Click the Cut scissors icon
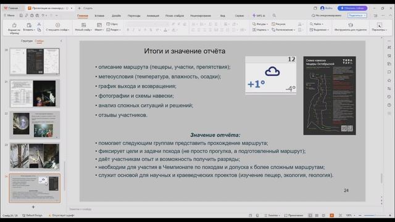The image size is (395, 222). click(x=39, y=24)
